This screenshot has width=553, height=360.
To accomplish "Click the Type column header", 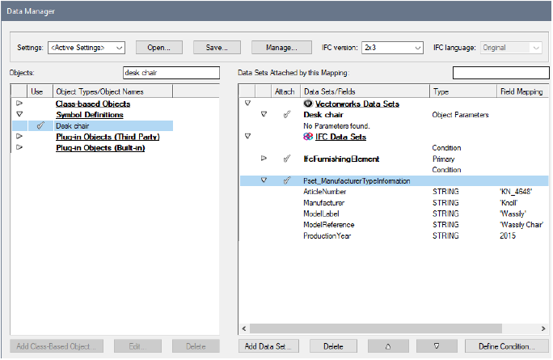I will coord(463,91).
